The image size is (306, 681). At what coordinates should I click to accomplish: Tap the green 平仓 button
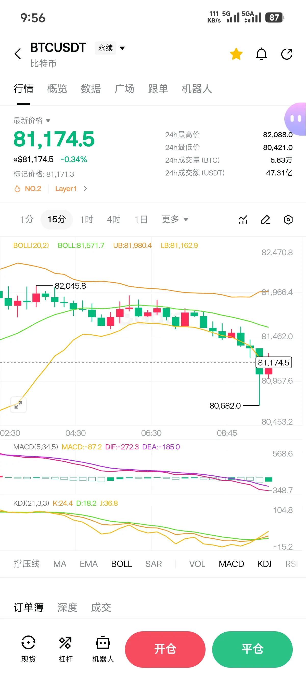[x=252, y=649]
